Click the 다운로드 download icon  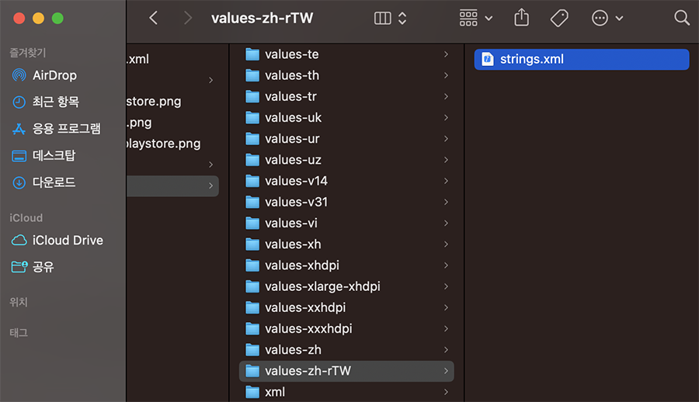[19, 182]
